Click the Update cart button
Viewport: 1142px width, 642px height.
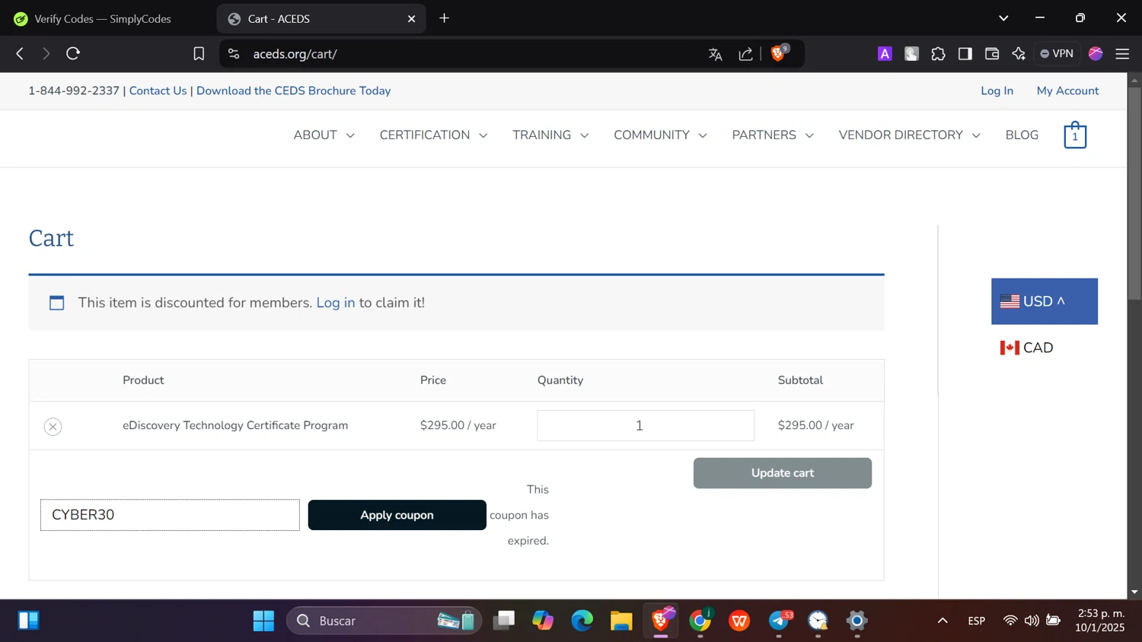point(783,473)
